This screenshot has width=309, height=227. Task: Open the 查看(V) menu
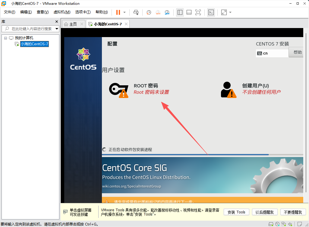[43, 12]
